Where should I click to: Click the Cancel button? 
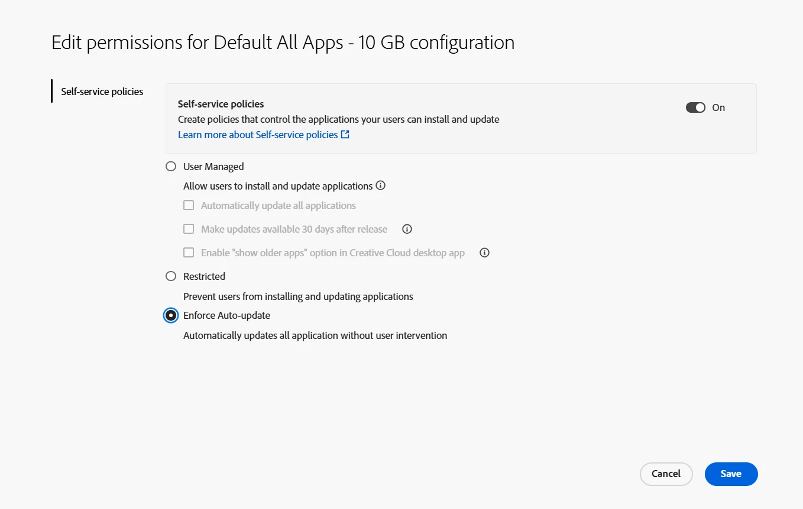(x=666, y=474)
